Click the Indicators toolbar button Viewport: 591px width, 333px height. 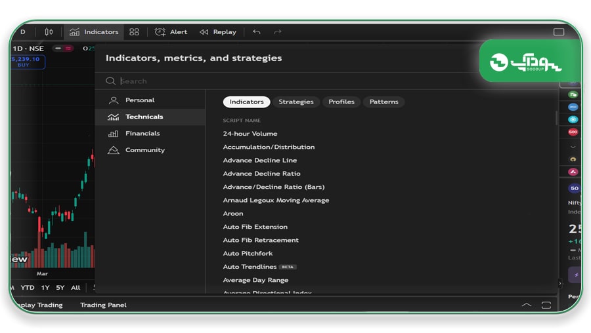94,32
